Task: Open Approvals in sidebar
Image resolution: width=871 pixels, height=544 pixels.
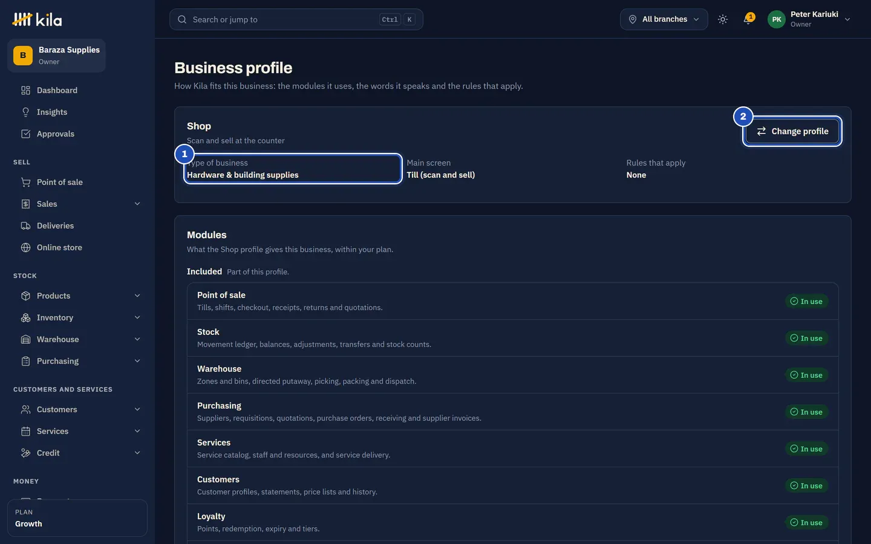Action: click(x=77, y=134)
